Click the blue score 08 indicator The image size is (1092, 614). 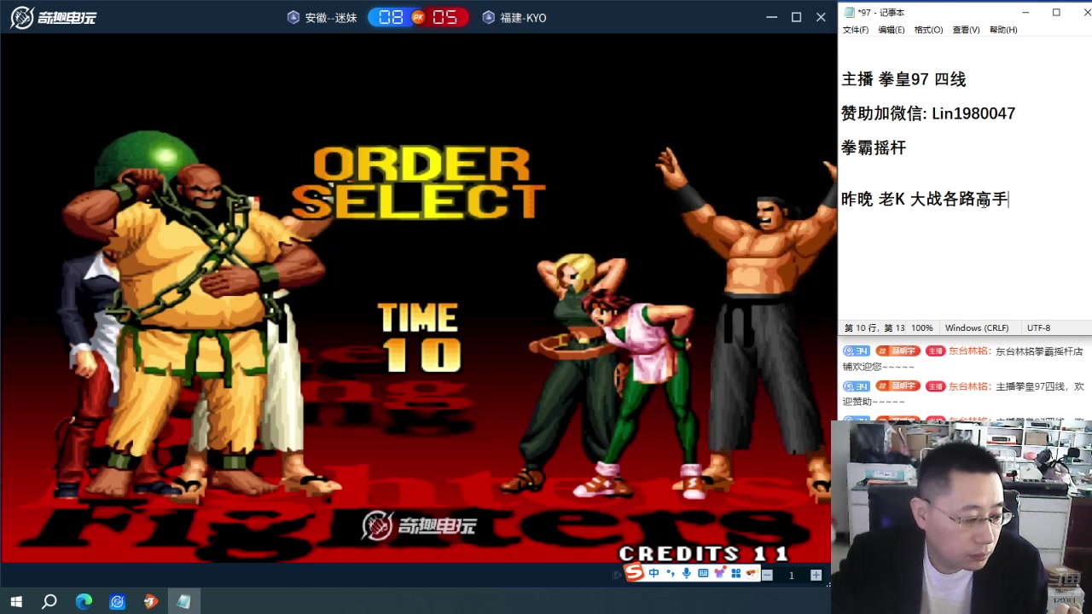tap(391, 17)
